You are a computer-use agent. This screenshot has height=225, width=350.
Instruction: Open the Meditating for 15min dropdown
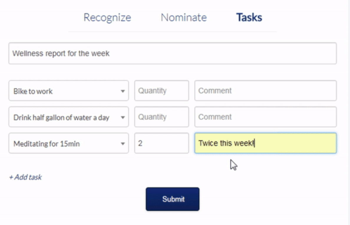pos(68,144)
